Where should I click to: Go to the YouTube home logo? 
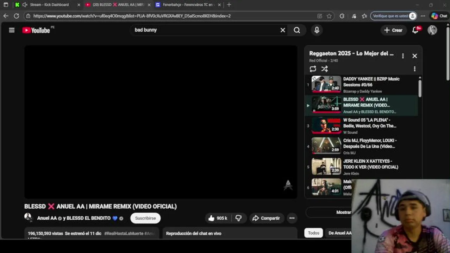pos(36,30)
